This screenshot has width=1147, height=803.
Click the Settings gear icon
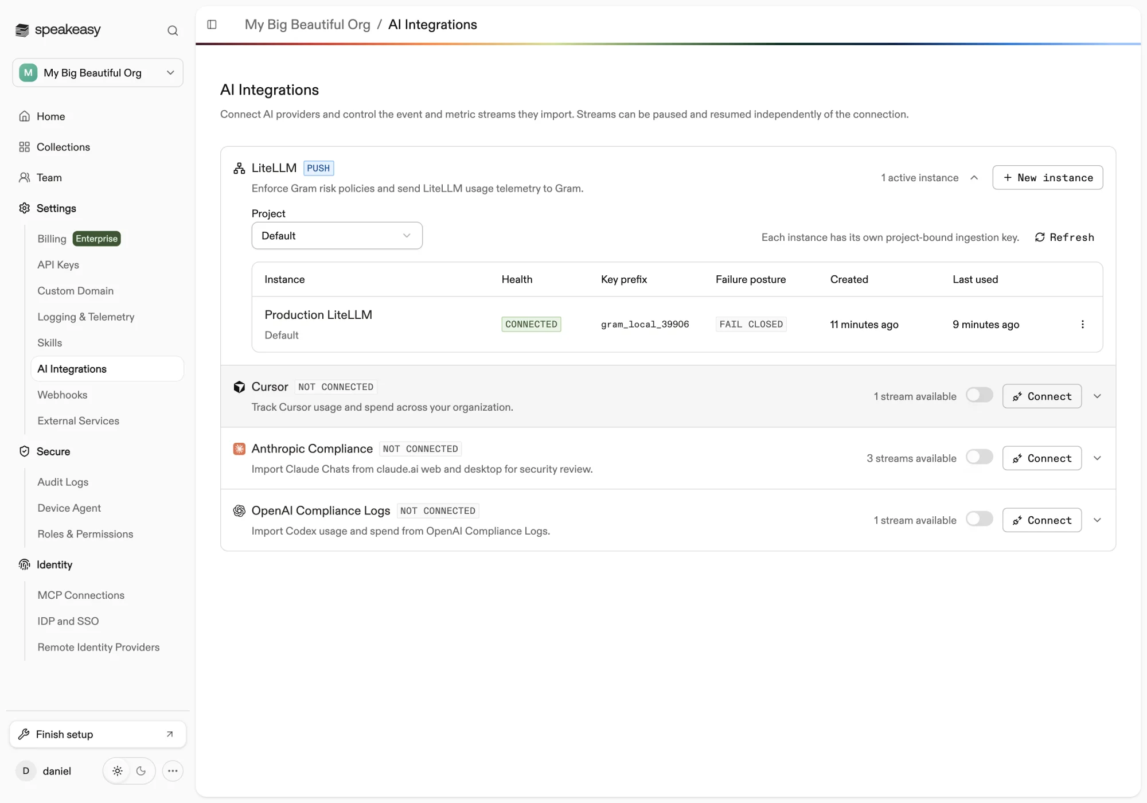[24, 208]
